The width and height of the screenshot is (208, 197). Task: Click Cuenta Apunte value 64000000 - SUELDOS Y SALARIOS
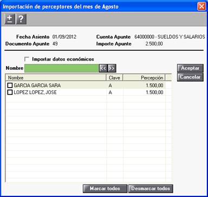coord(170,37)
